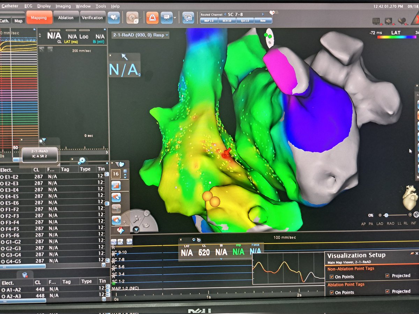
Task: Select the Map tab
Action: click(19, 21)
